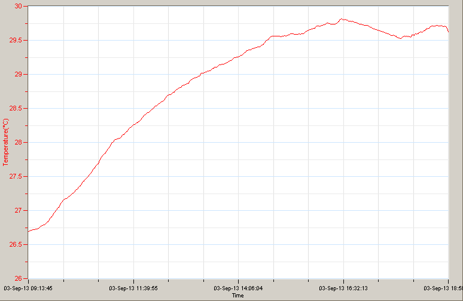Click the 03-Sep-13 11:39:55 time label
Screen dimensions: 463x301
coord(133,288)
